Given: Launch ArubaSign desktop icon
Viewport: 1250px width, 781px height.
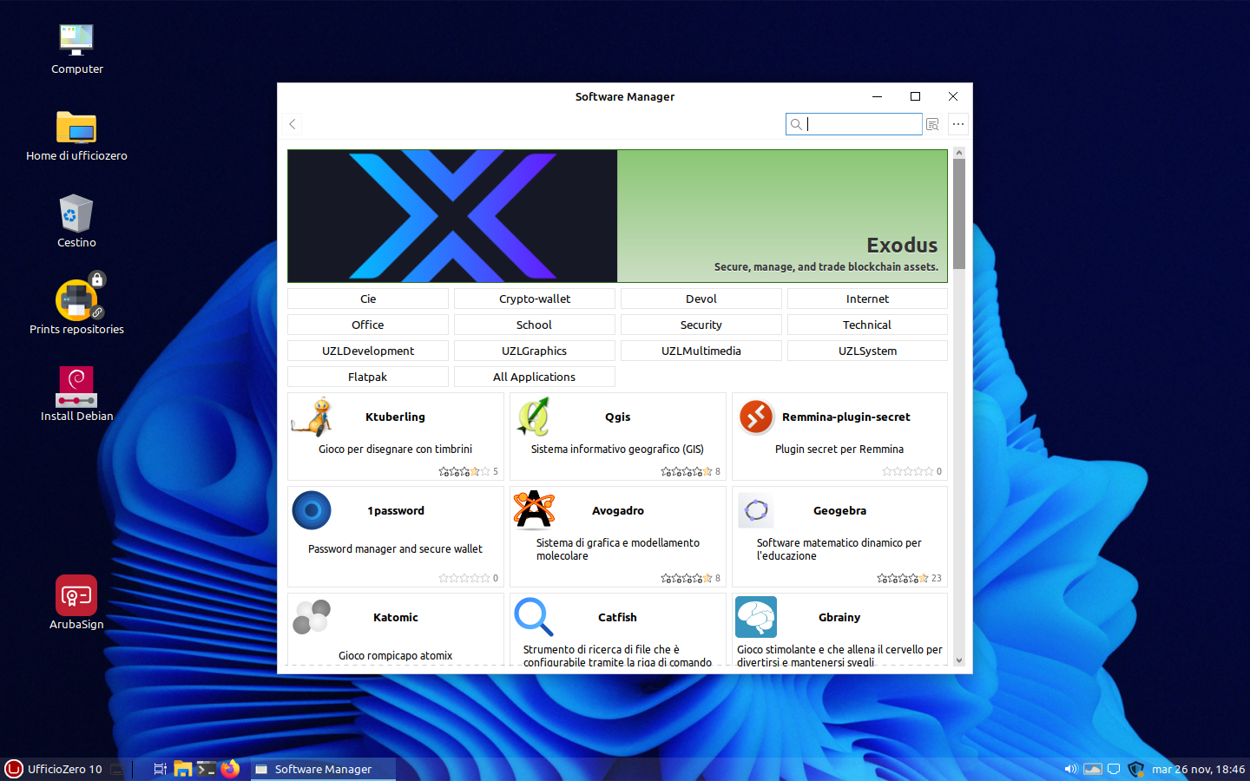Looking at the screenshot, I should (76, 595).
